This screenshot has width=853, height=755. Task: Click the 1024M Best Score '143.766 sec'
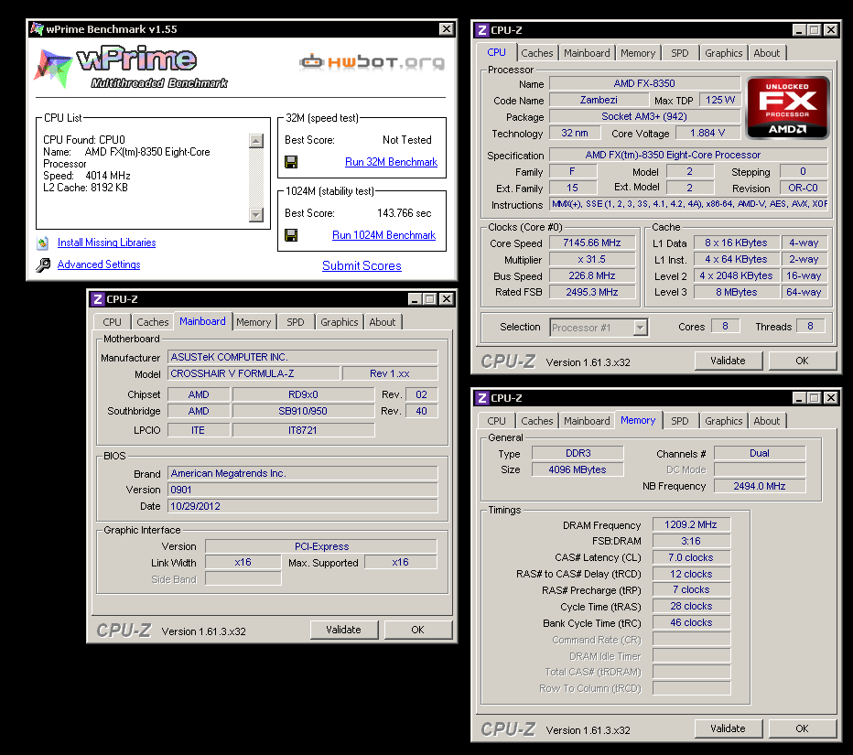[x=405, y=213]
